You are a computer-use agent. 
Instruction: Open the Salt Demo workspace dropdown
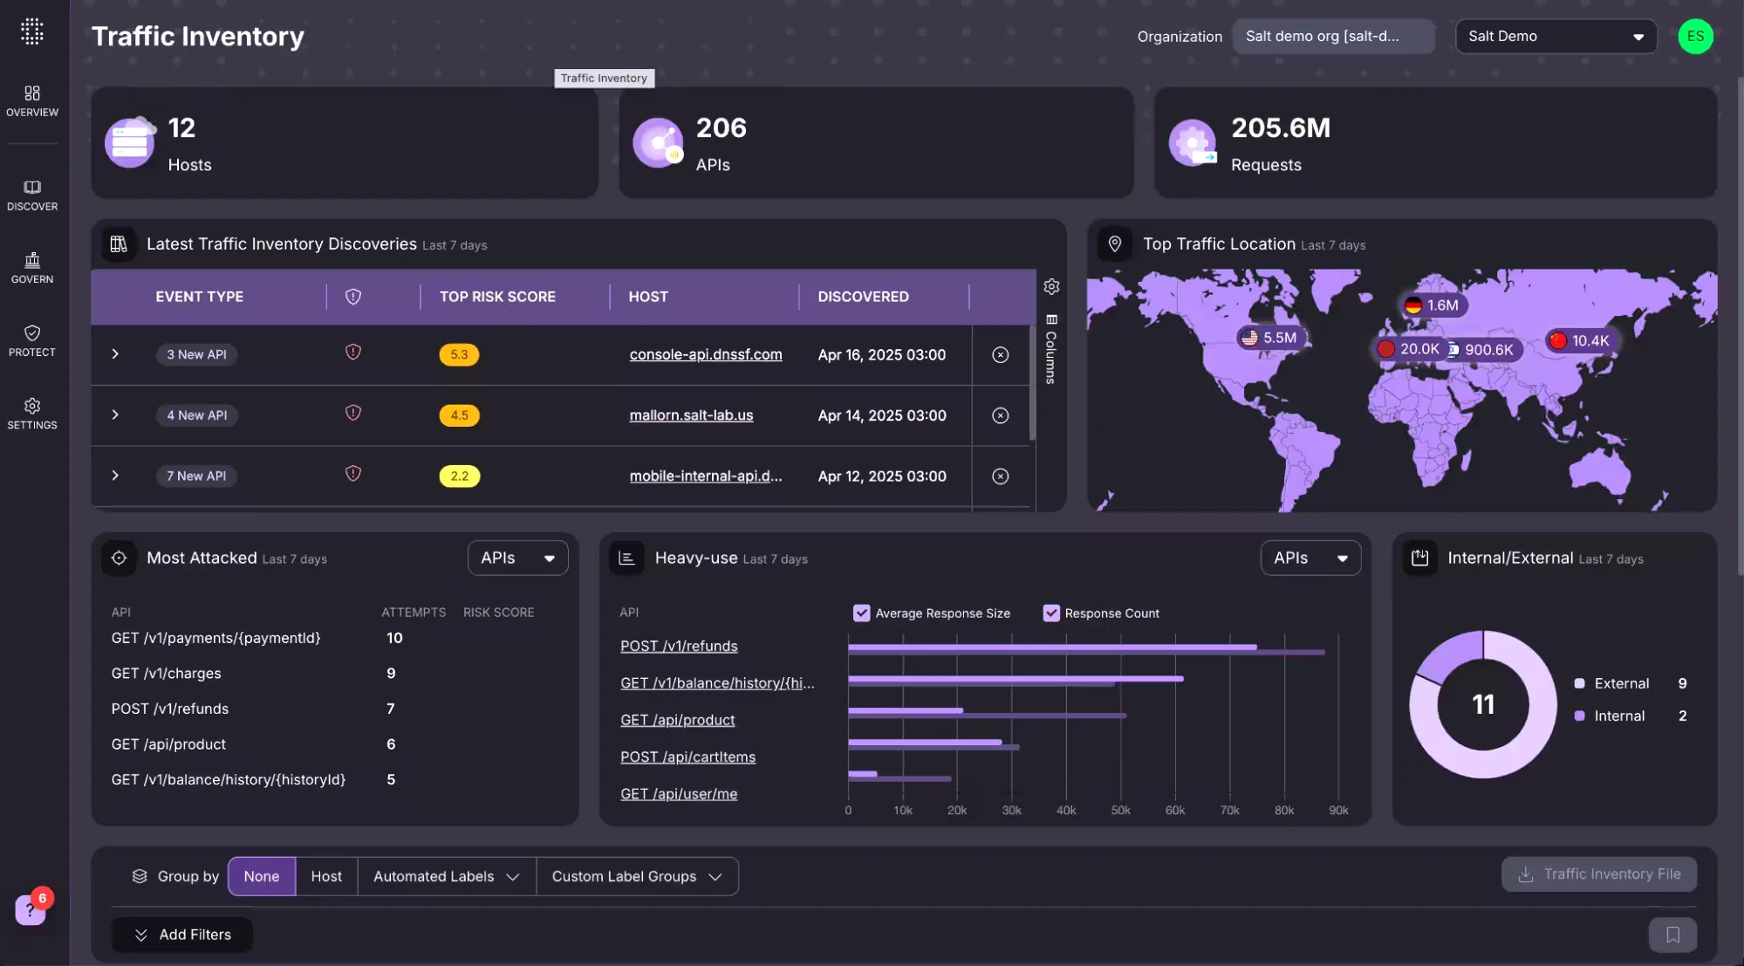(x=1555, y=36)
